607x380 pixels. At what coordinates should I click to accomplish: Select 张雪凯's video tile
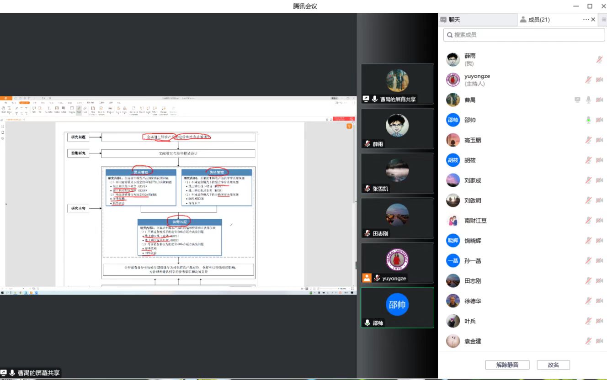pos(397,173)
